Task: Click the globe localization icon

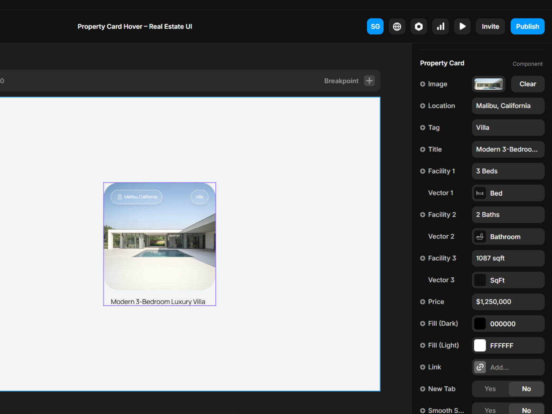Action: [397, 27]
